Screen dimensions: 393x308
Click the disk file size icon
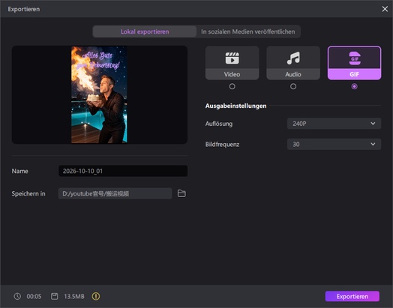pos(55,296)
